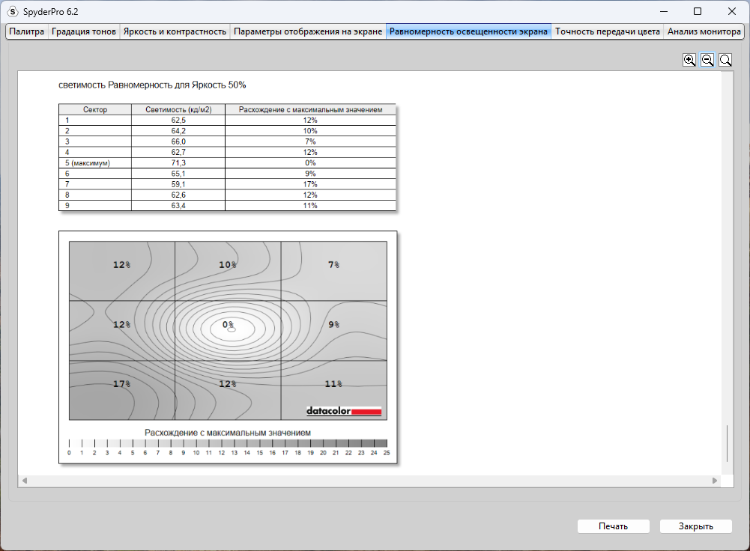Viewport: 750px width, 551px height.
Task: Click the datacolor logo on the chart
Action: pyautogui.click(x=344, y=411)
